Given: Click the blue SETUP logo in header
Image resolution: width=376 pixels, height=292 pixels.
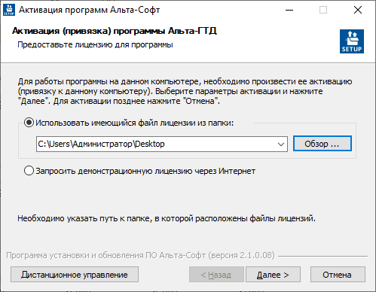Looking at the screenshot, I should (x=352, y=41).
